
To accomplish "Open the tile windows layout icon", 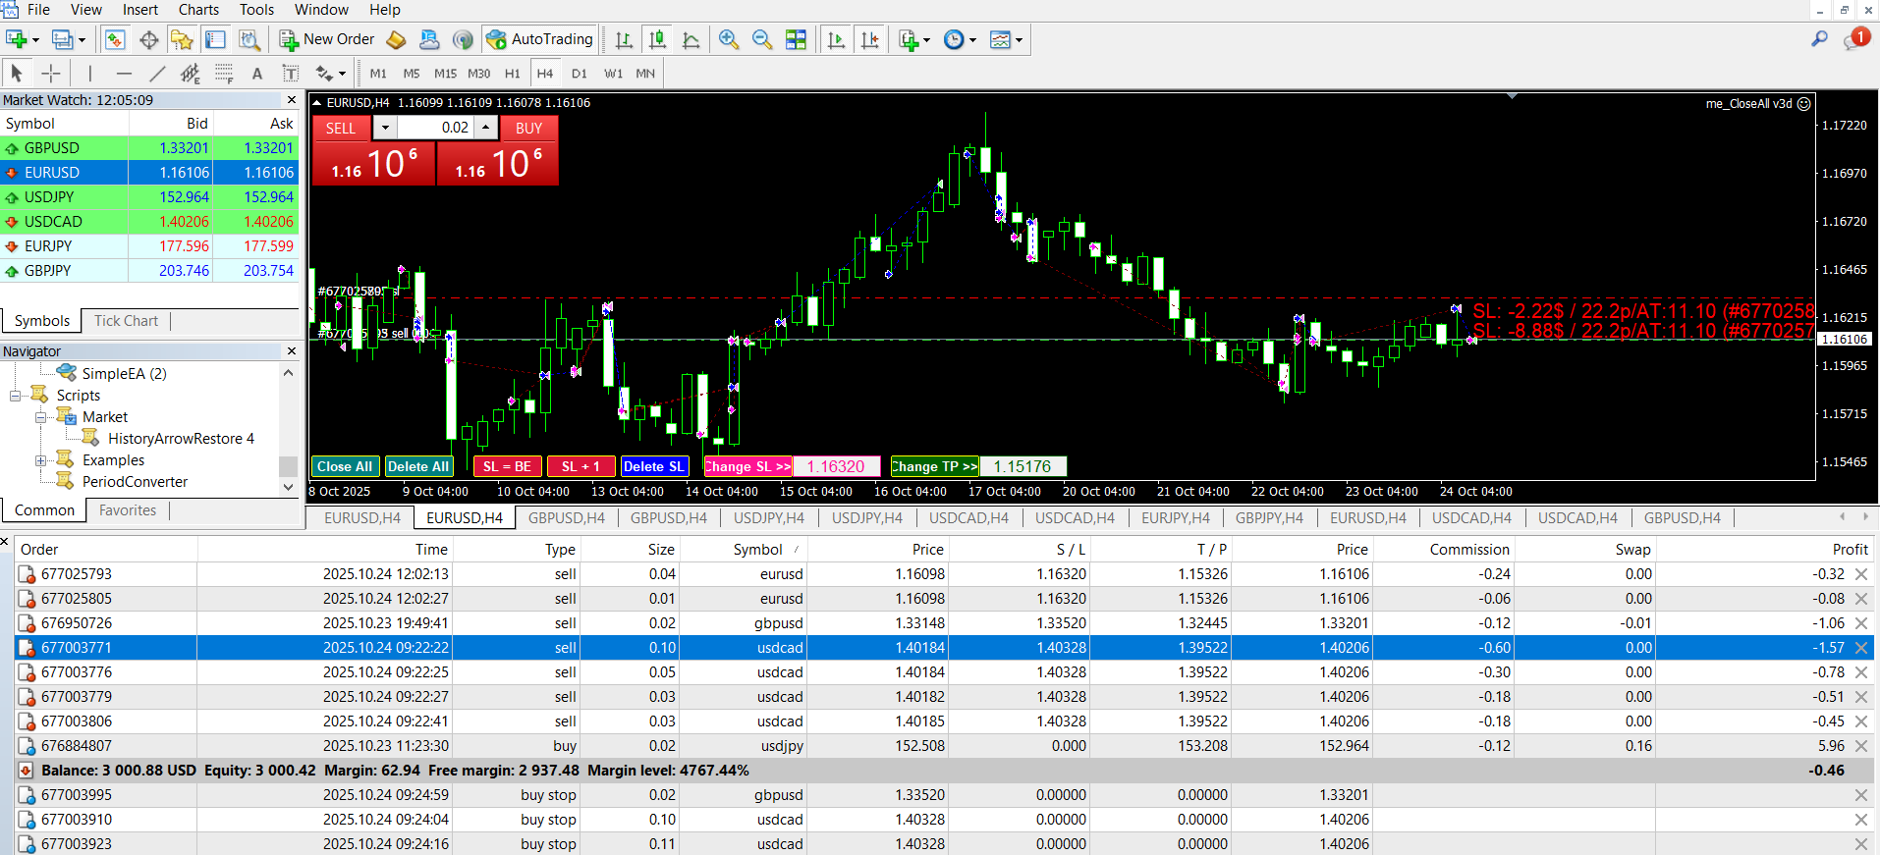I will [796, 39].
